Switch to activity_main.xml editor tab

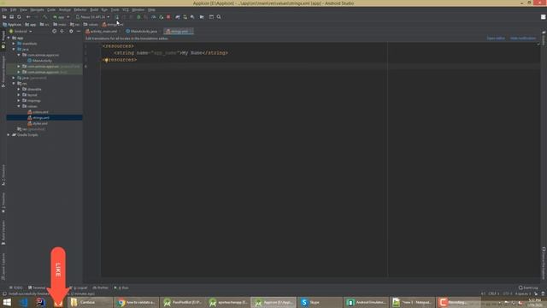coord(103,32)
